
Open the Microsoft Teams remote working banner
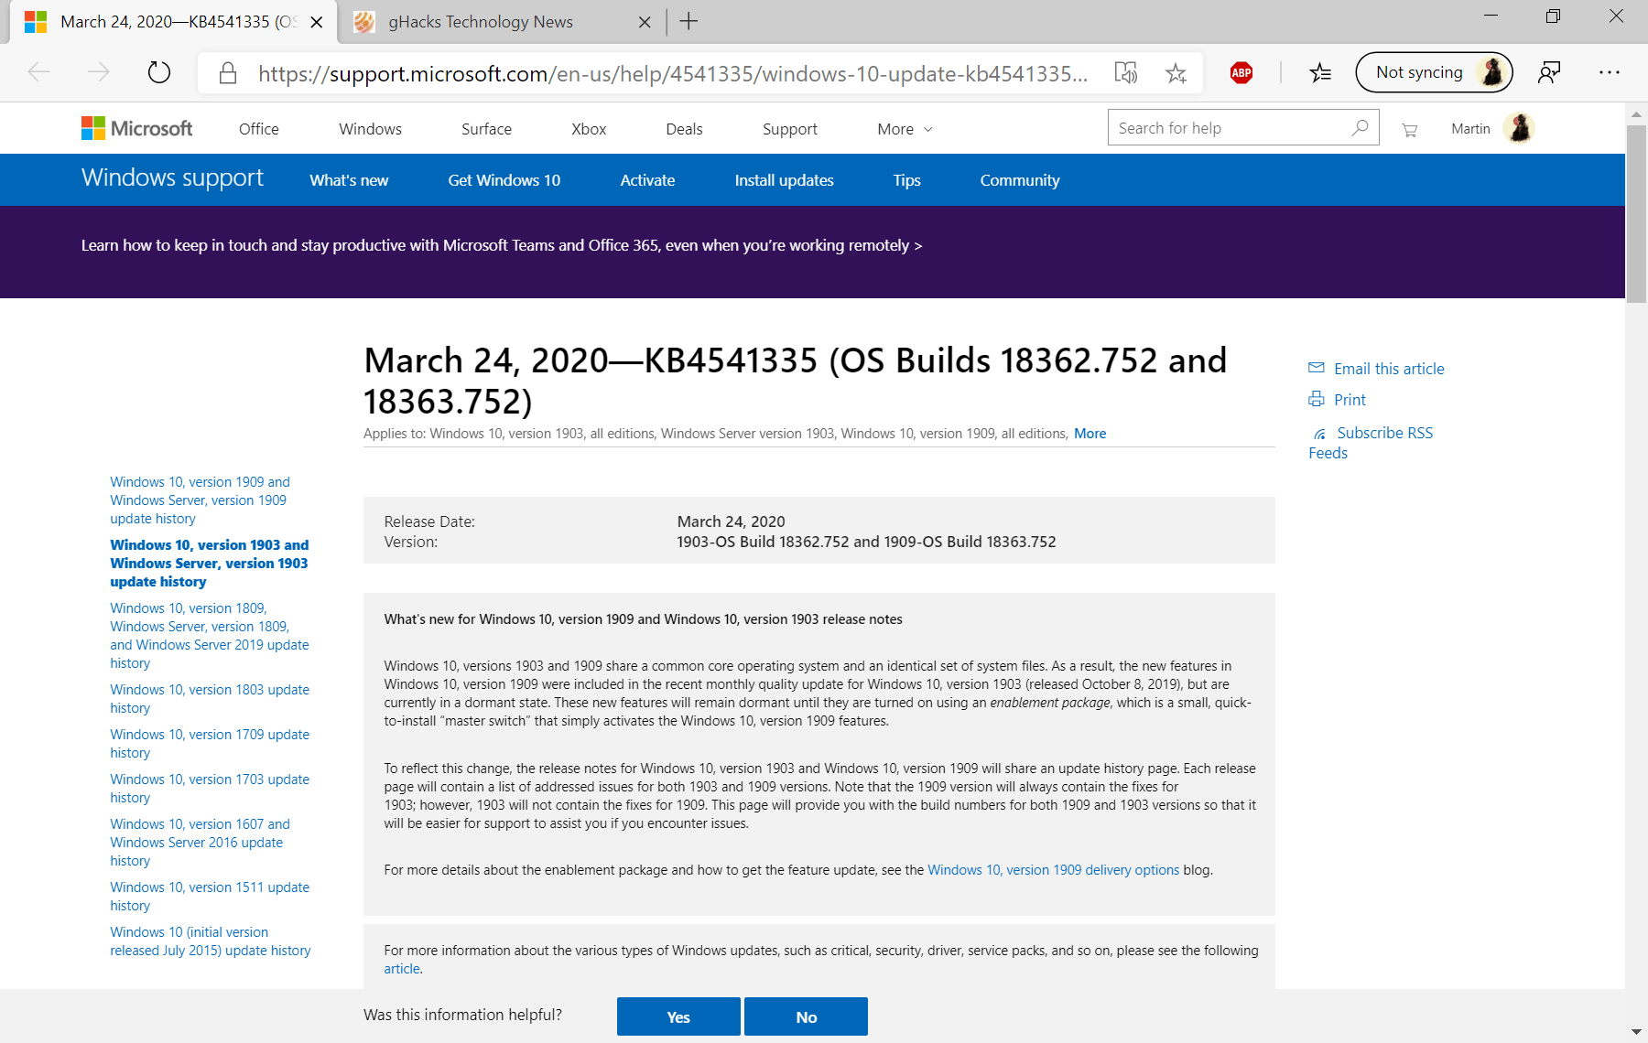(x=501, y=245)
